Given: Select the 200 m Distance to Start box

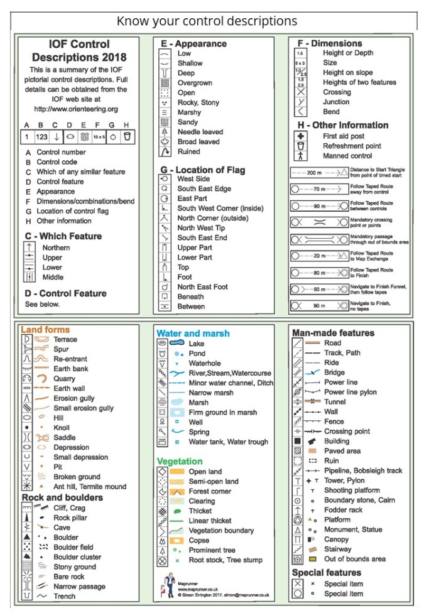Looking at the screenshot, I should point(319,172).
